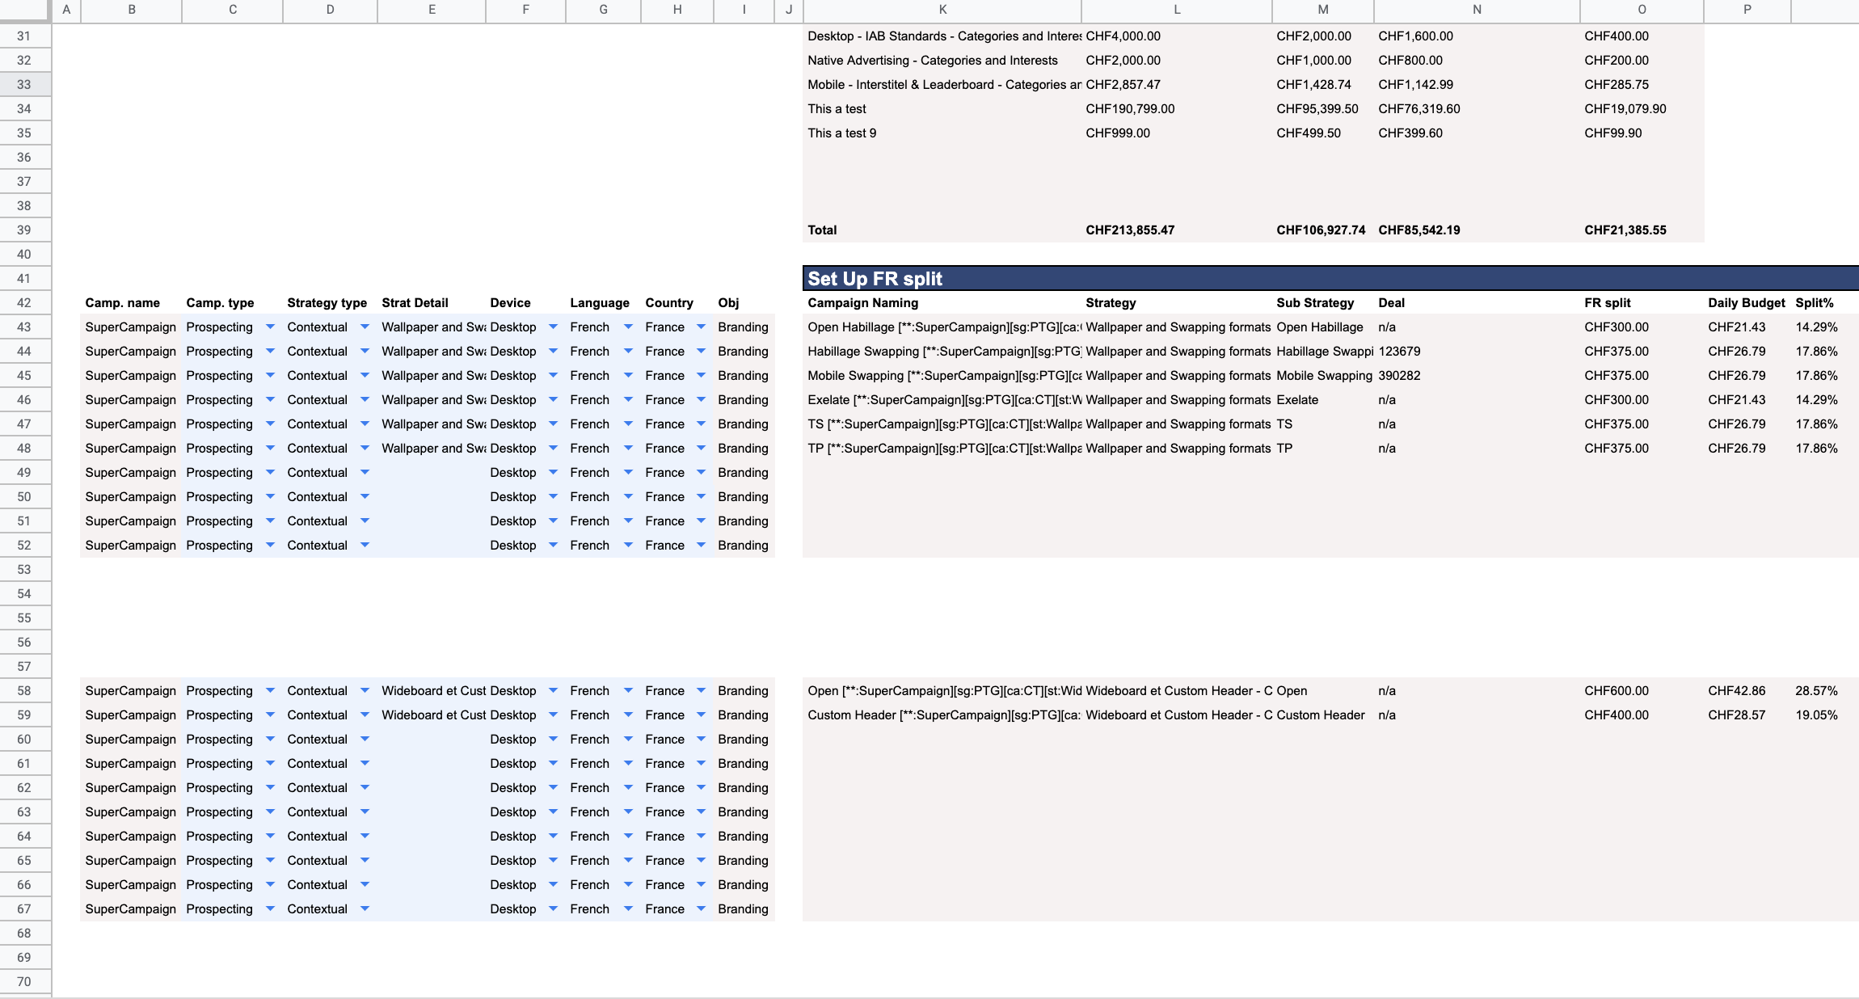Select column P header
1859x999 pixels.
click(1747, 10)
